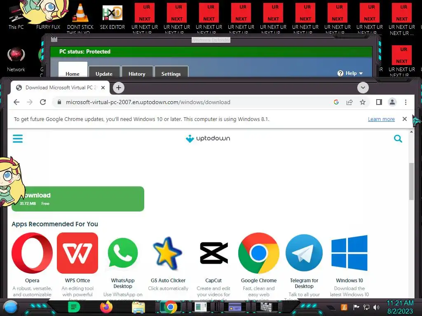
Task: Follow the Learn more link
Action: coord(381,119)
